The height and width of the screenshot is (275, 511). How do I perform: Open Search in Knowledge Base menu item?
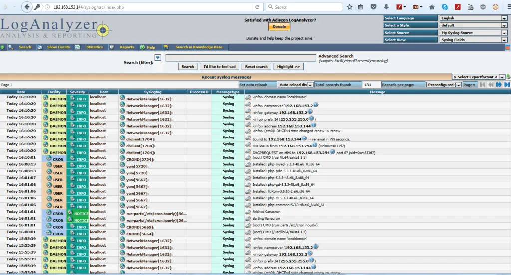tap(199, 47)
